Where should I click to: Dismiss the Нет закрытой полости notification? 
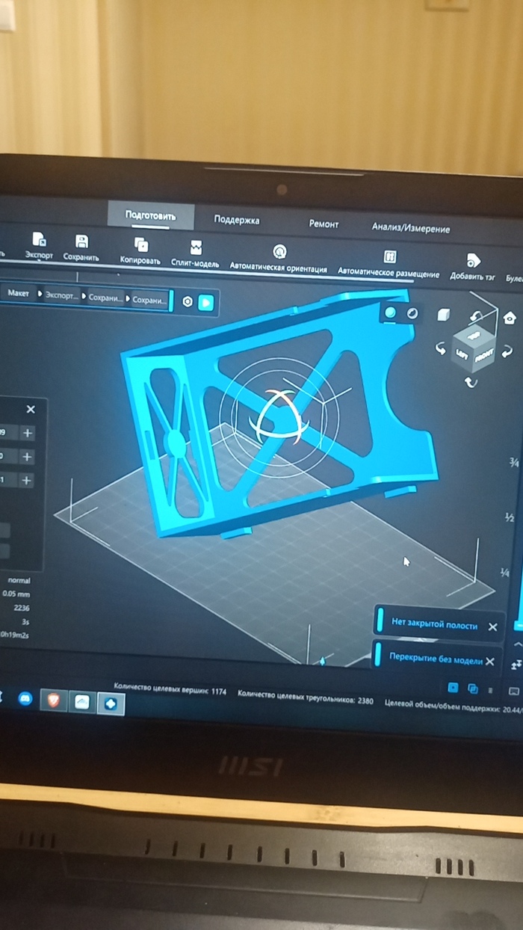[492, 626]
